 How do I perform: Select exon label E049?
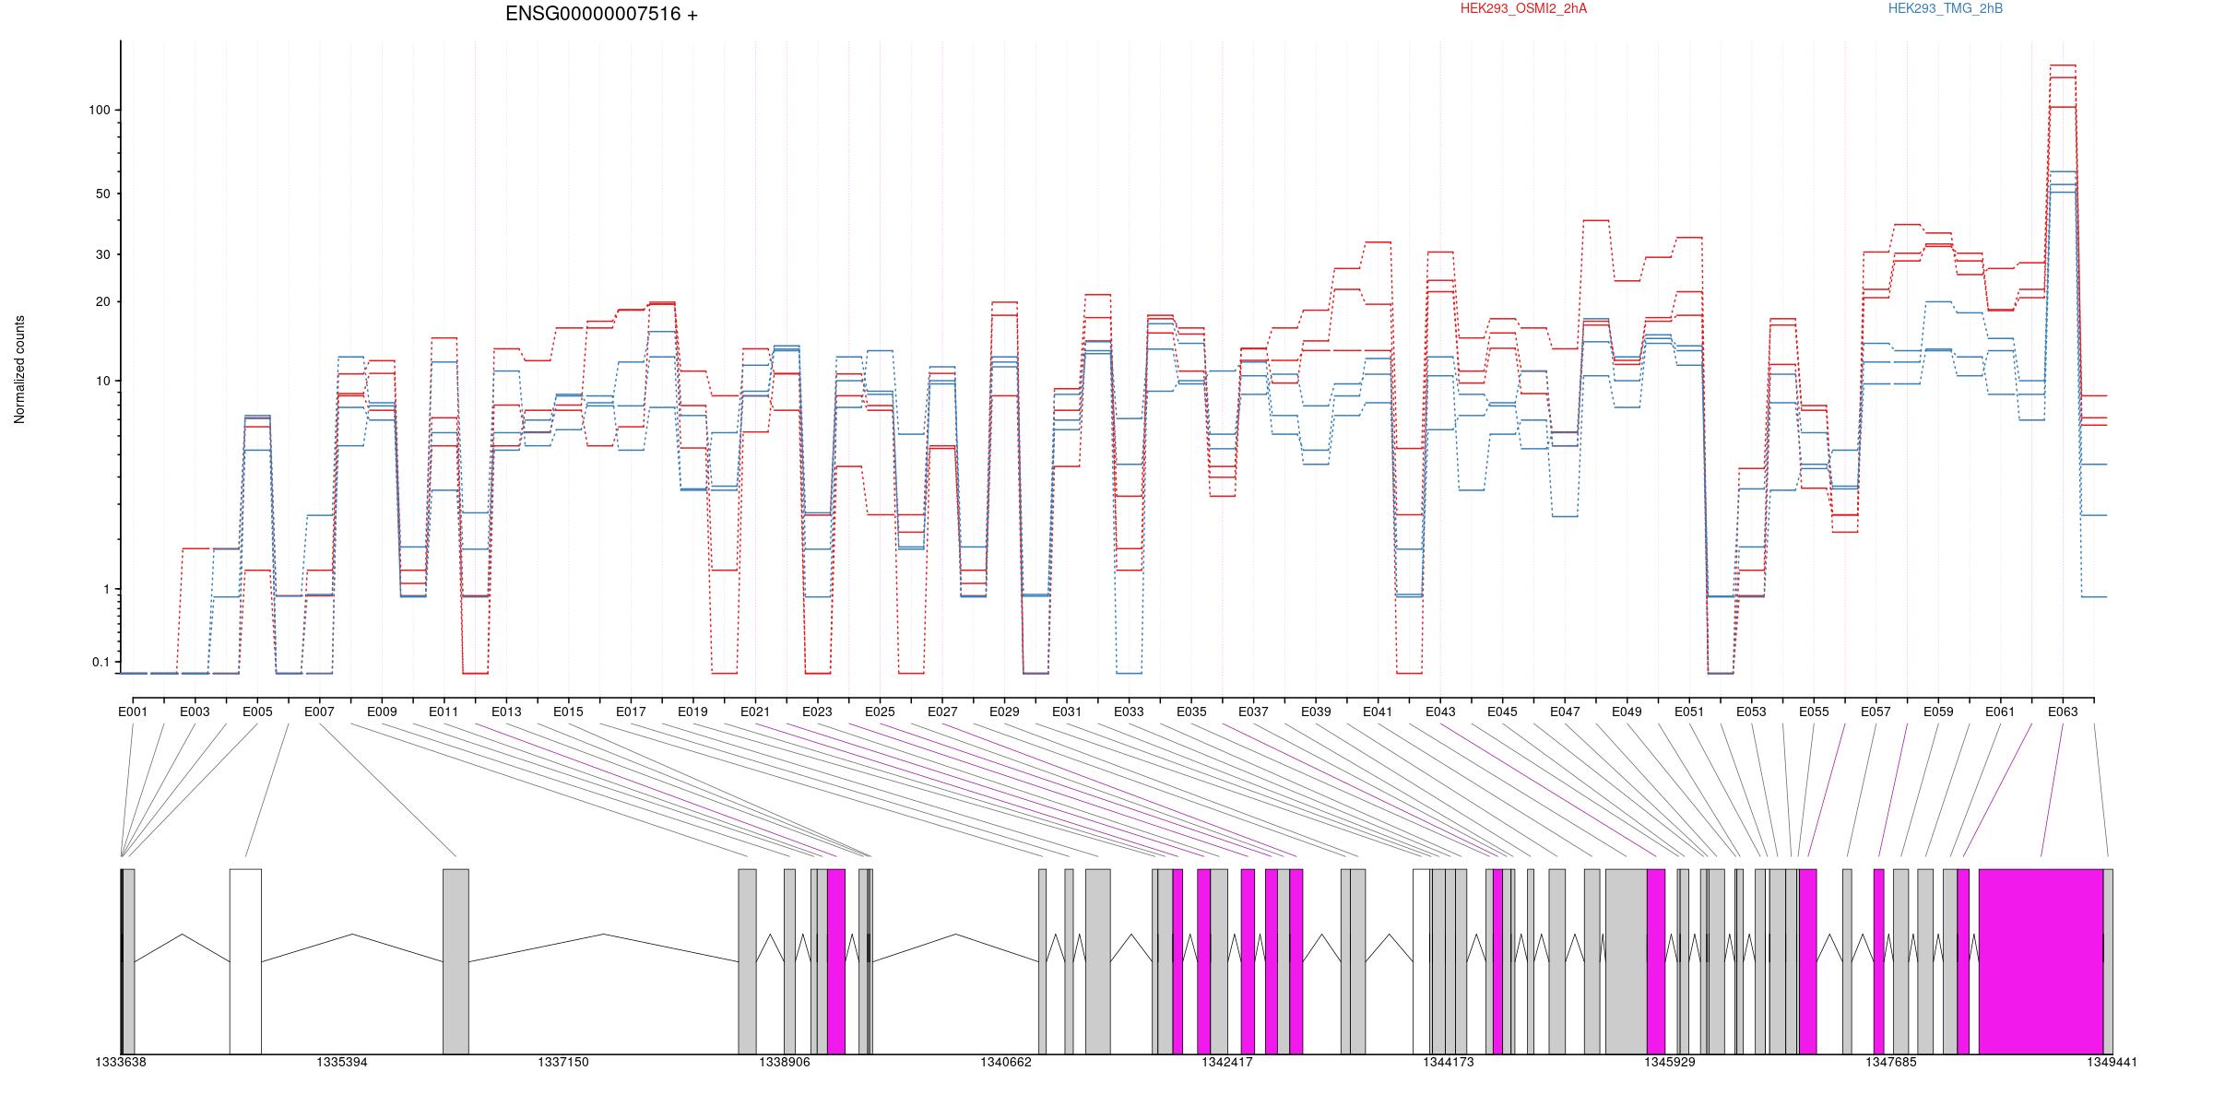[1627, 712]
